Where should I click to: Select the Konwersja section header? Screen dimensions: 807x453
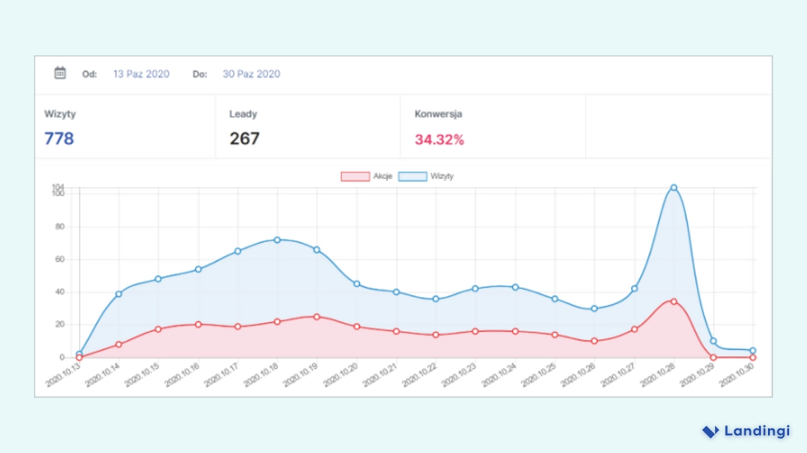438,114
